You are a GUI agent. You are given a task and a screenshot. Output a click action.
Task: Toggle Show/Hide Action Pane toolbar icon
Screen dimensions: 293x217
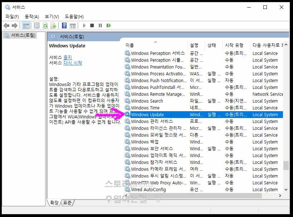[73, 25]
